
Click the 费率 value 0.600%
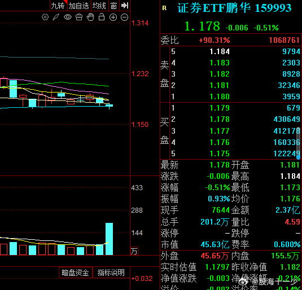click(287, 244)
